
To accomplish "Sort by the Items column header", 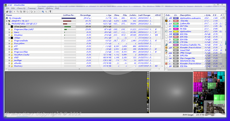I will [116, 15].
